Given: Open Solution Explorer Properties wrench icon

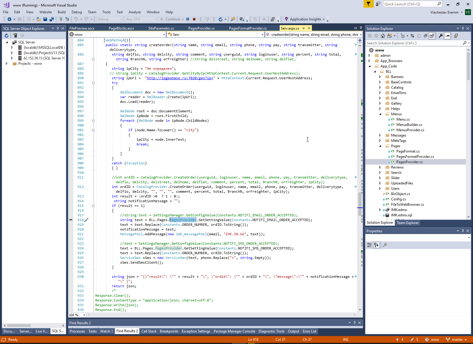Looking at the screenshot, I should pos(440,36).
